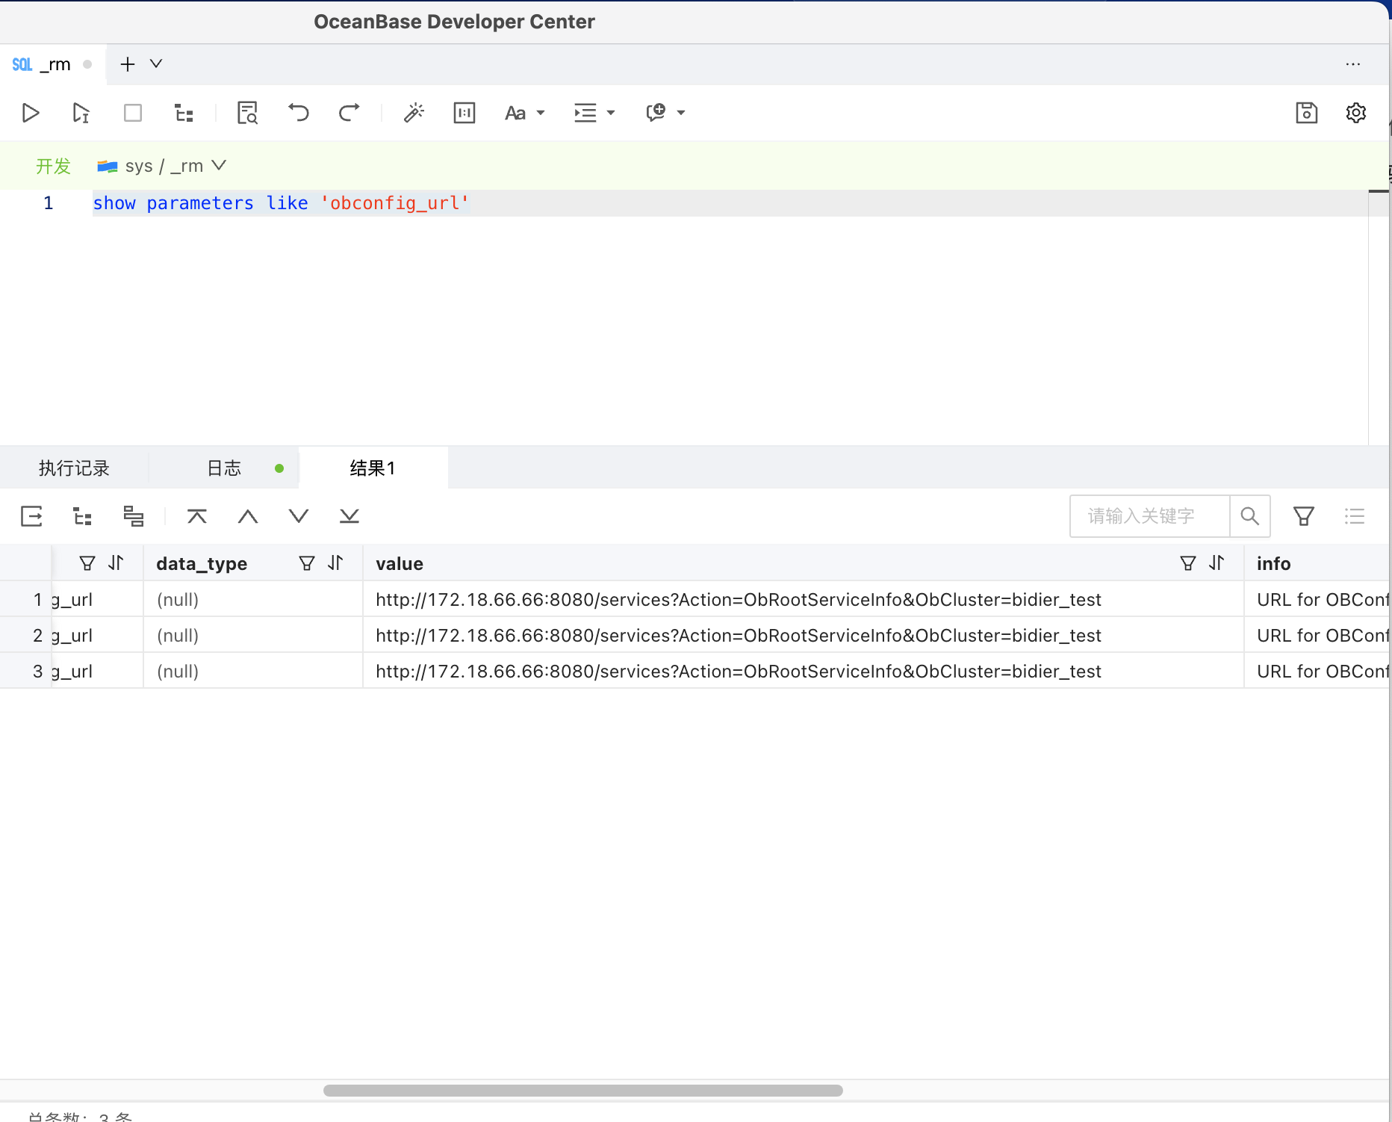The width and height of the screenshot is (1392, 1122).
Task: Jump to the last result row
Action: coord(349,516)
